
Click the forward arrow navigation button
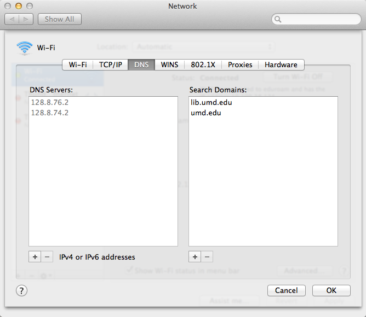26,19
